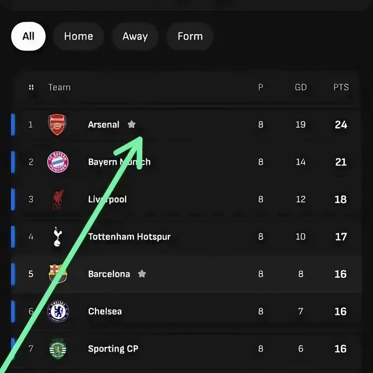Click the Chelsea club crest
373x373 pixels.
click(x=58, y=311)
